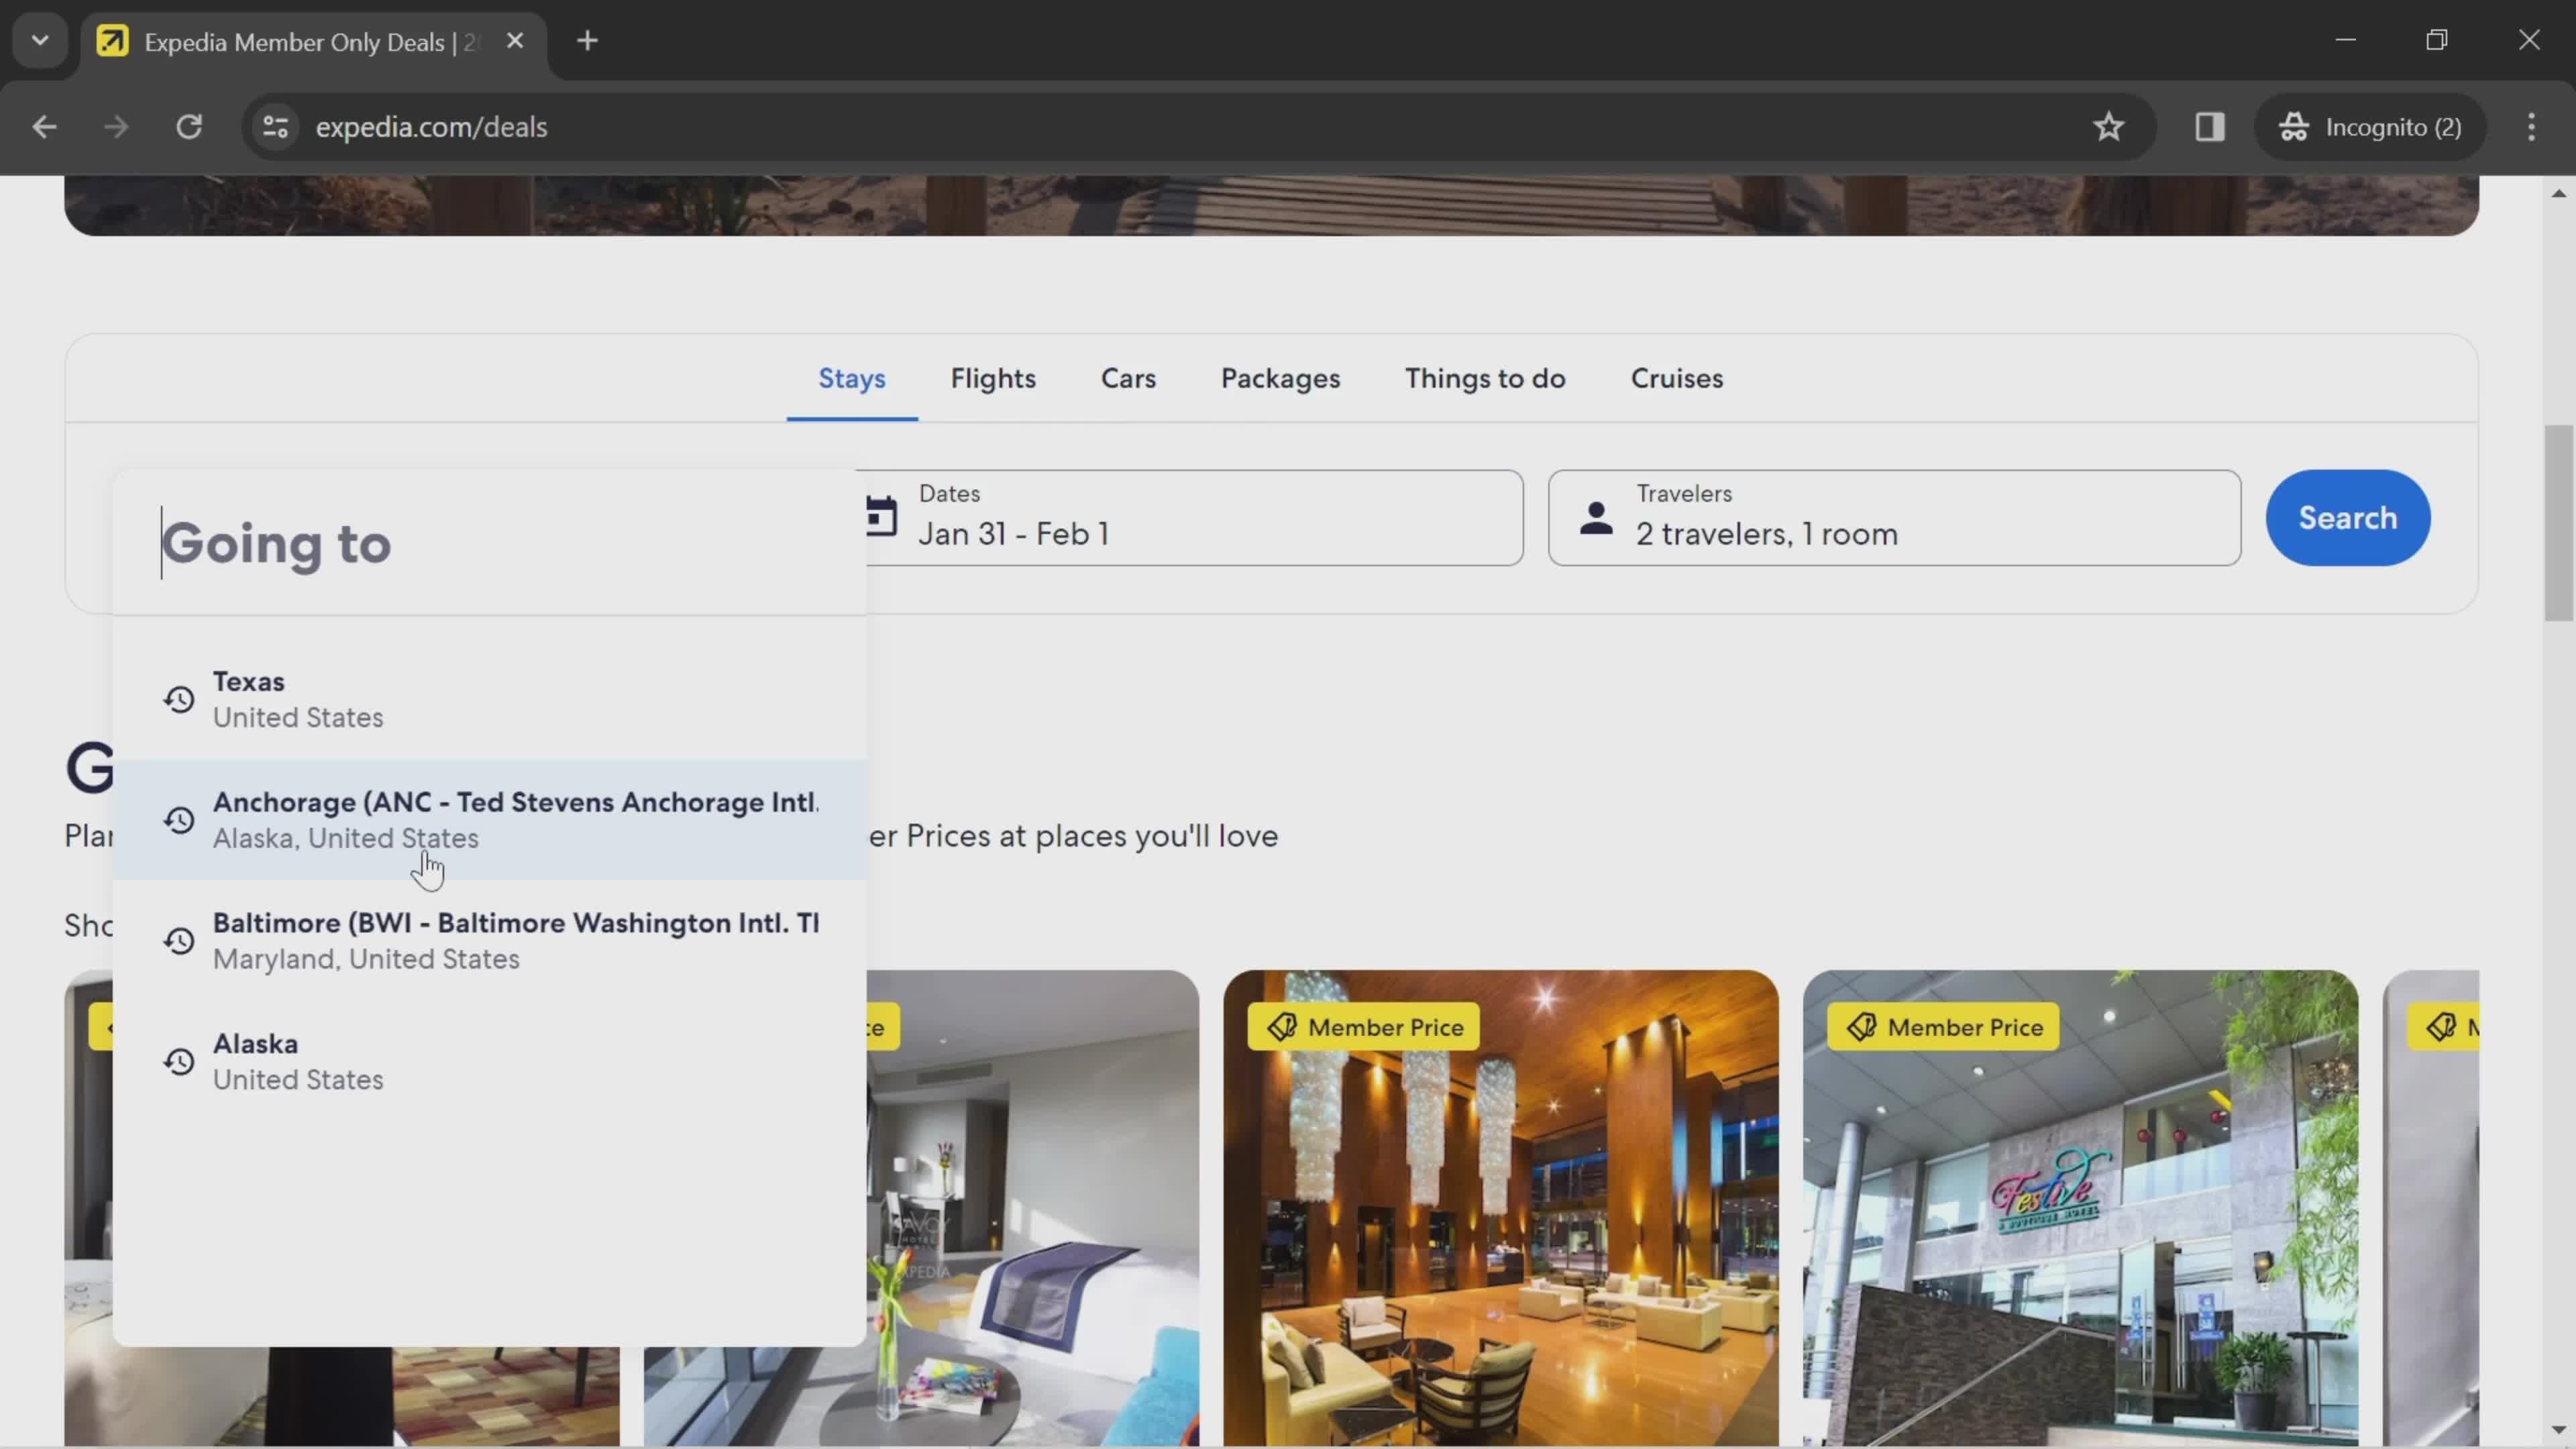Close the Expedia Member Only Deals tab
This screenshot has width=2576, height=1449.
coord(515,41)
